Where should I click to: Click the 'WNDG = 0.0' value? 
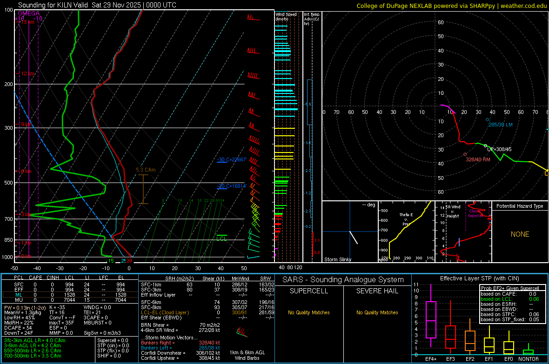pos(97,307)
